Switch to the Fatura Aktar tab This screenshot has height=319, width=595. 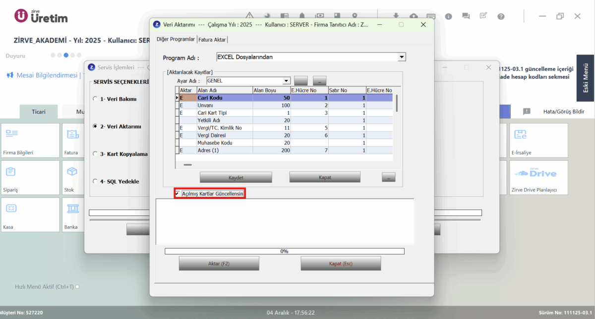click(x=212, y=39)
